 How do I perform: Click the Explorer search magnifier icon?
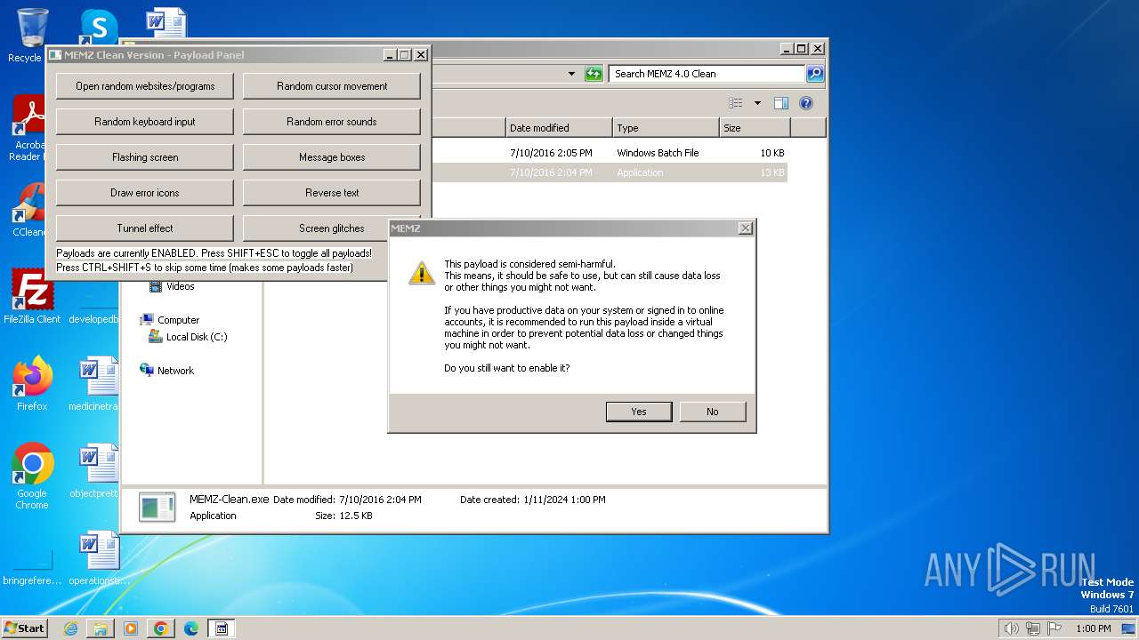pos(814,74)
